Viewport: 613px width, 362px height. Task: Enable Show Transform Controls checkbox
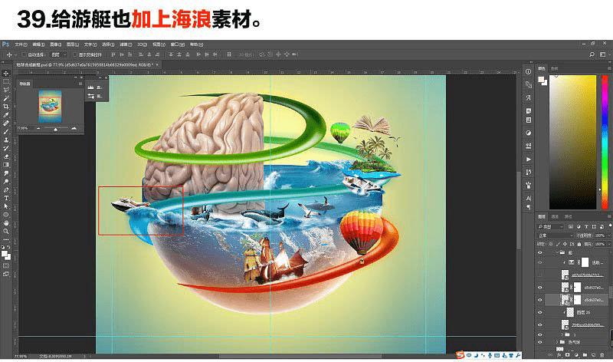(74, 54)
